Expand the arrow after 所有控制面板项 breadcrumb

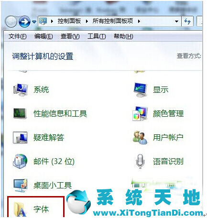point(139,21)
